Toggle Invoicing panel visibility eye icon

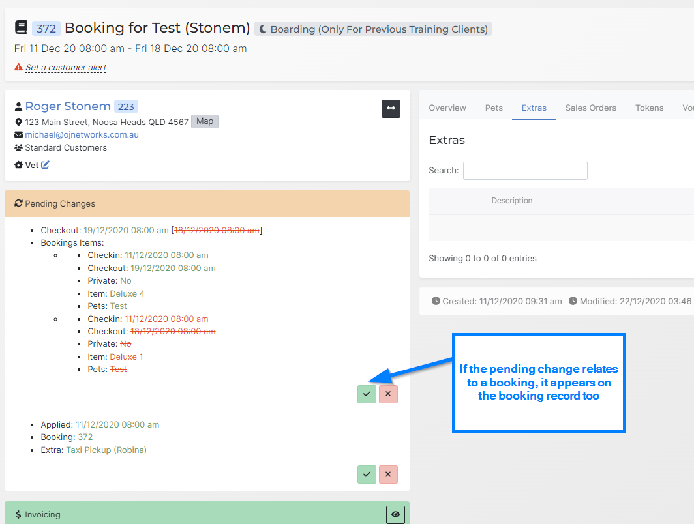click(x=396, y=514)
